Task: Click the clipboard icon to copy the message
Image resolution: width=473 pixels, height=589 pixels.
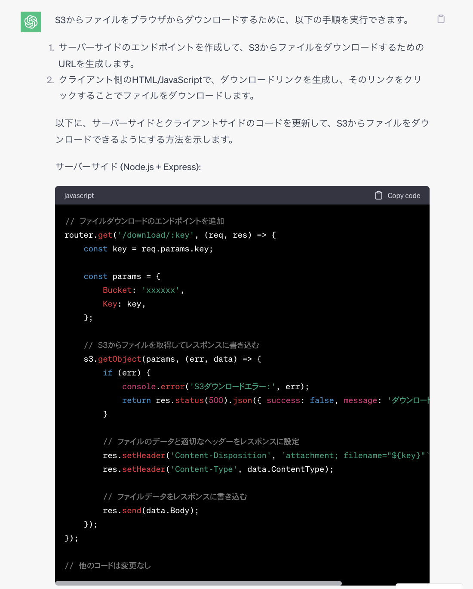Action: 440,19
